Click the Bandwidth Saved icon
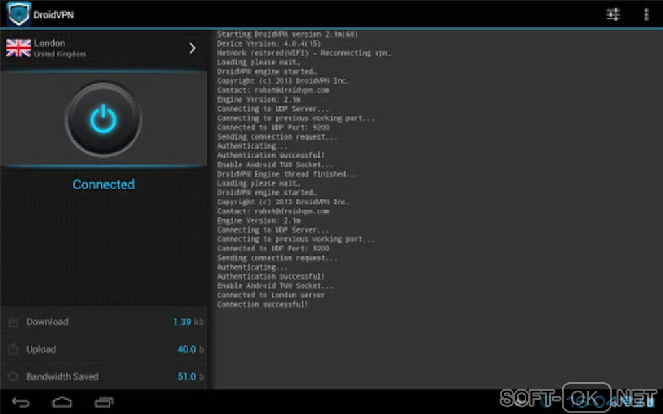The height and width of the screenshot is (414, 663). pyautogui.click(x=14, y=376)
